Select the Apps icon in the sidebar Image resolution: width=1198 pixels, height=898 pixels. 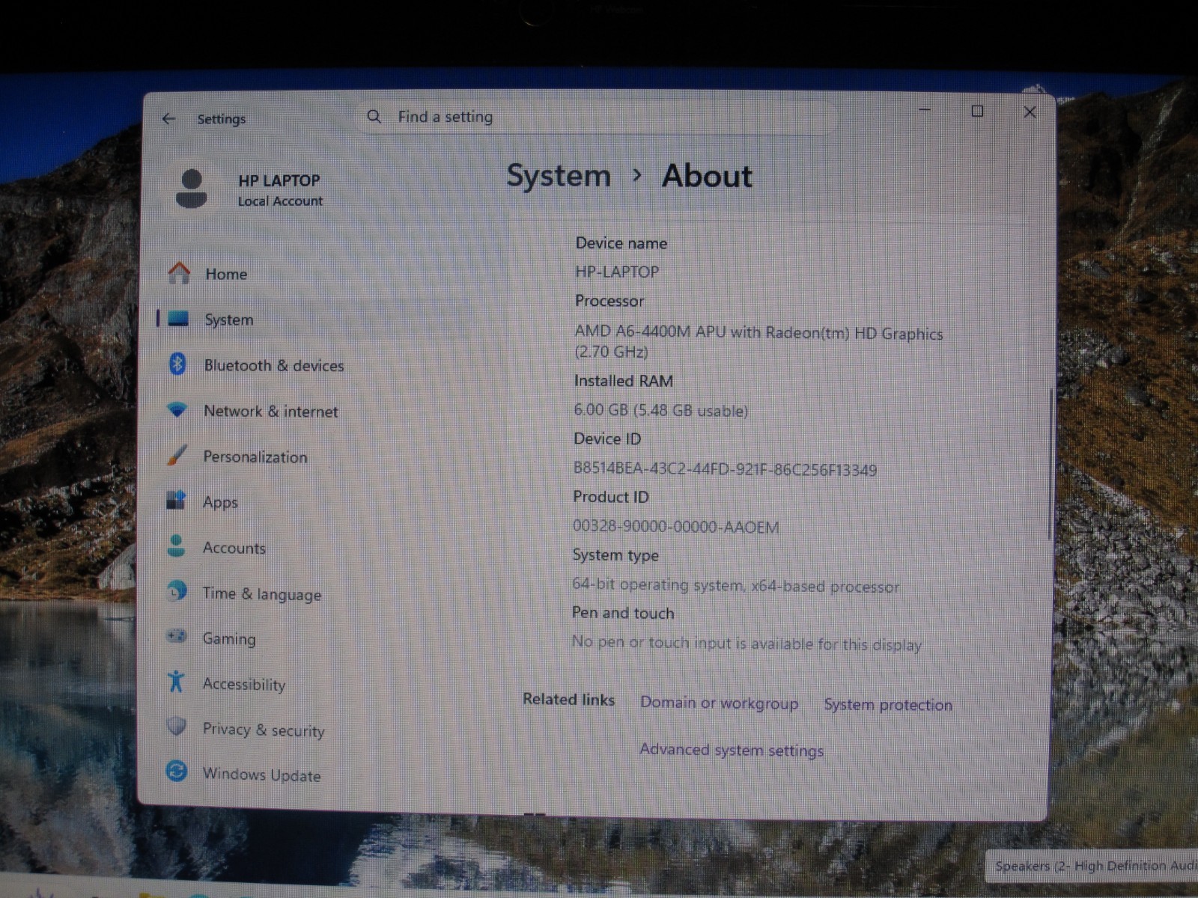coord(176,501)
